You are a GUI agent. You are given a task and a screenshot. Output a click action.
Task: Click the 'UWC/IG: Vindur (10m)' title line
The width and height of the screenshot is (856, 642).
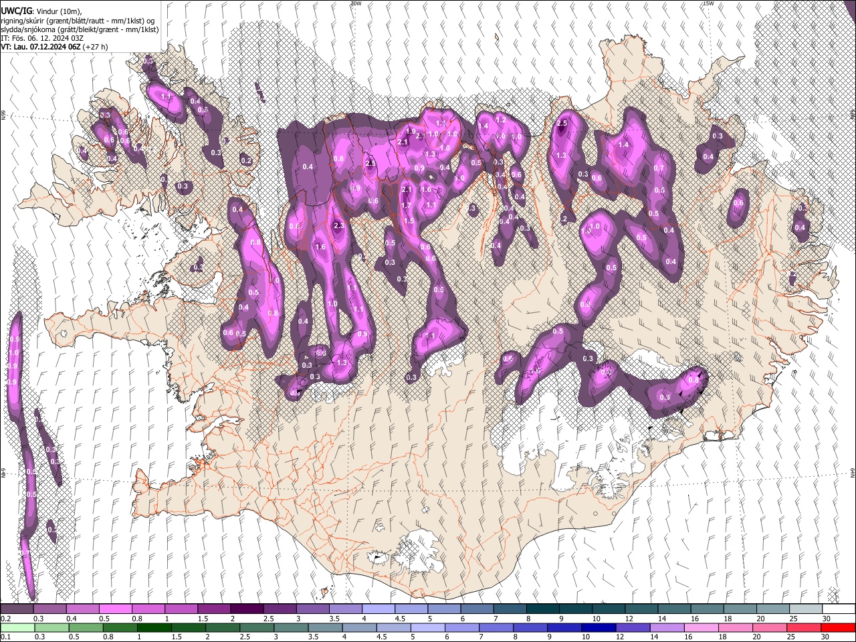tap(41, 11)
